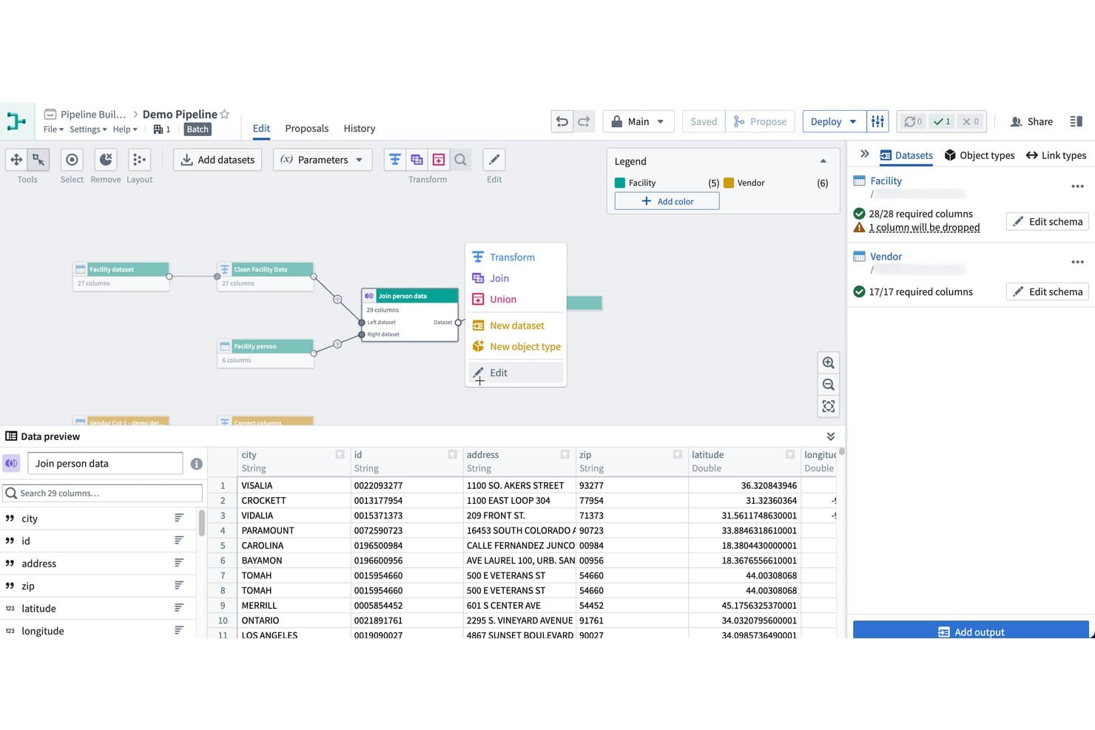This screenshot has width=1095, height=730.
Task: Click the Union icon in the toolbar
Action: tap(439, 160)
